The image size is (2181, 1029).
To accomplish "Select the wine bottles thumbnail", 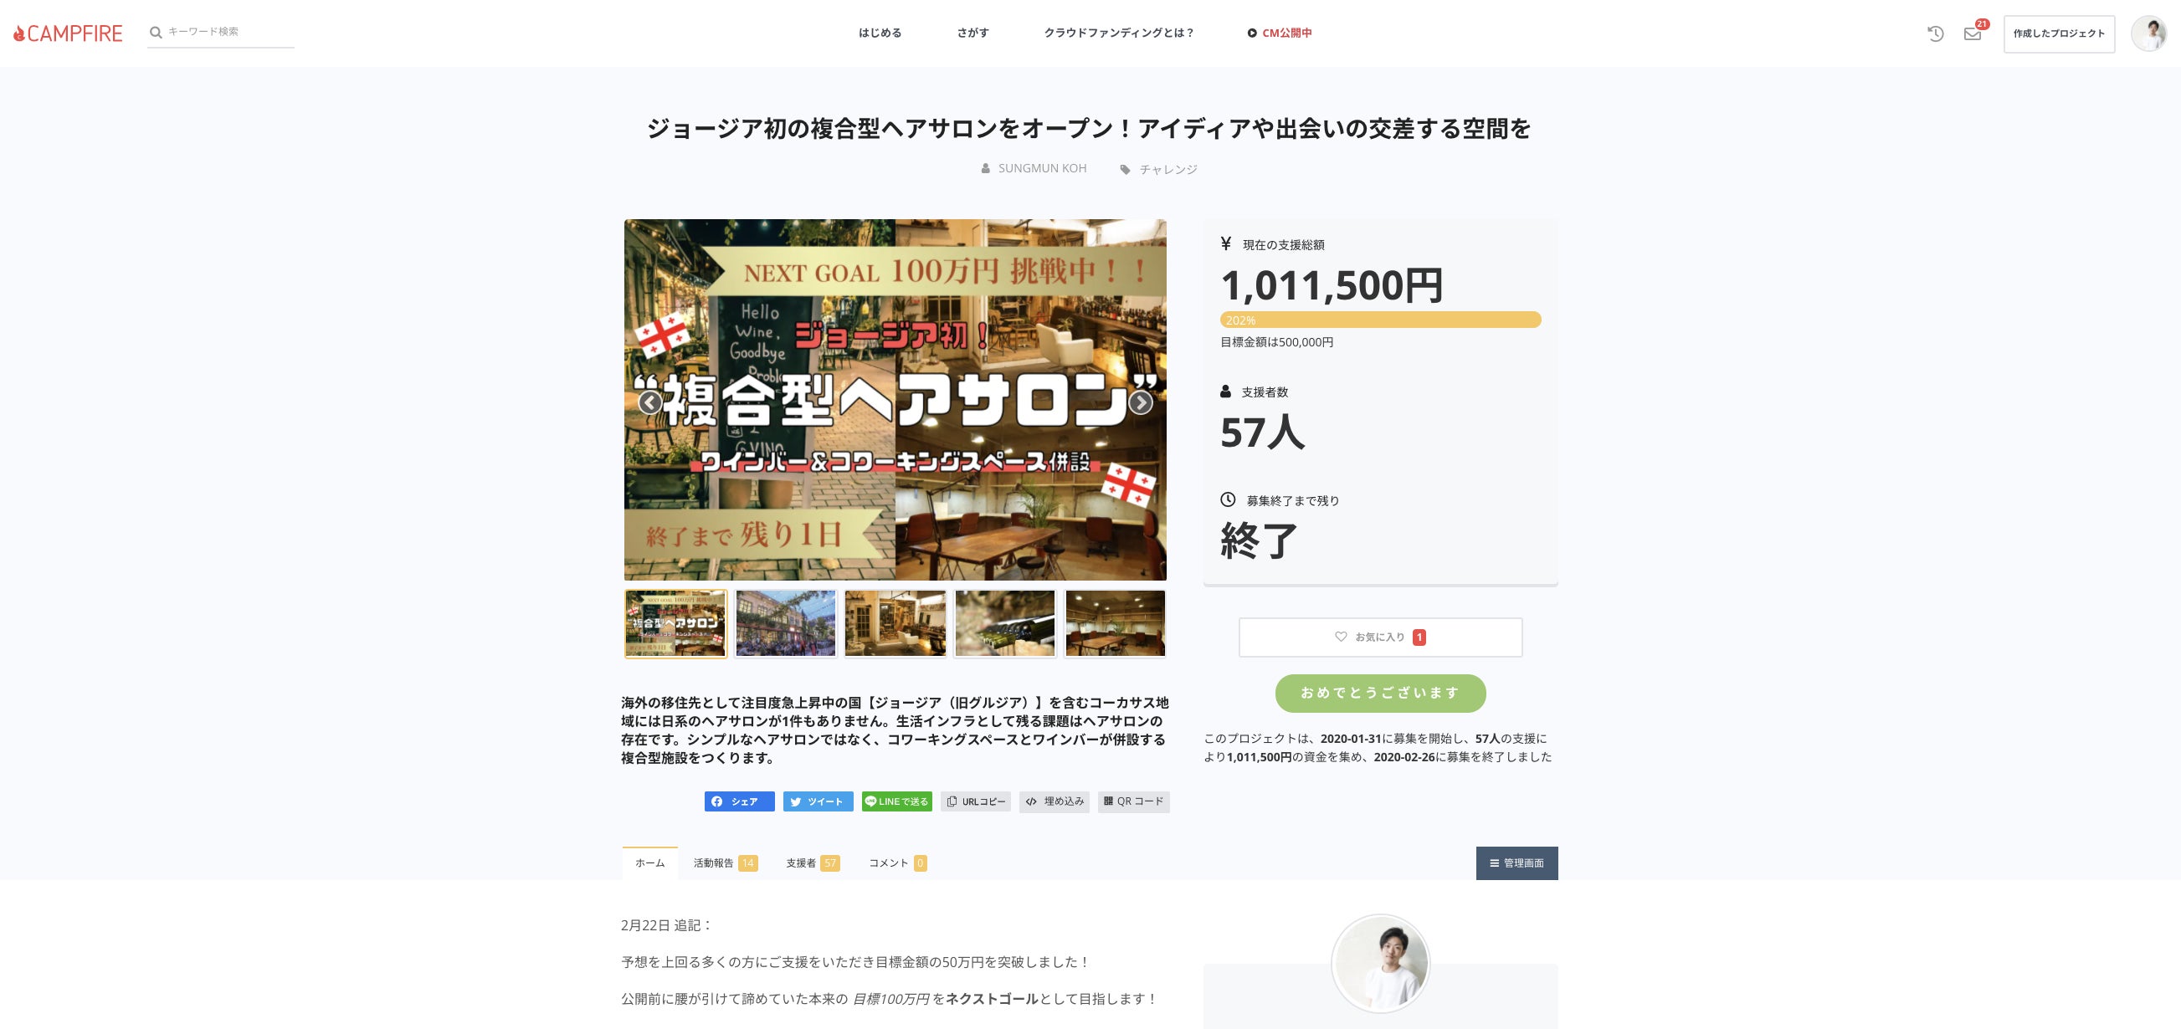I will [x=1005, y=623].
